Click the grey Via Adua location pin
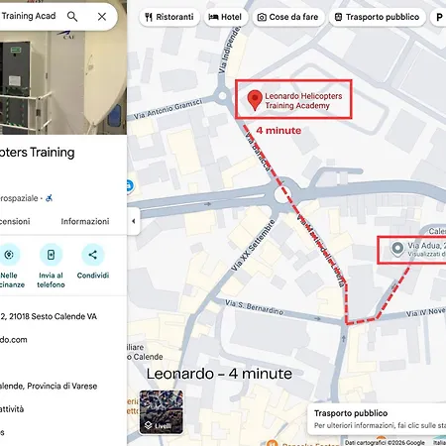Viewport: 446px width, 446px height. 397,249
